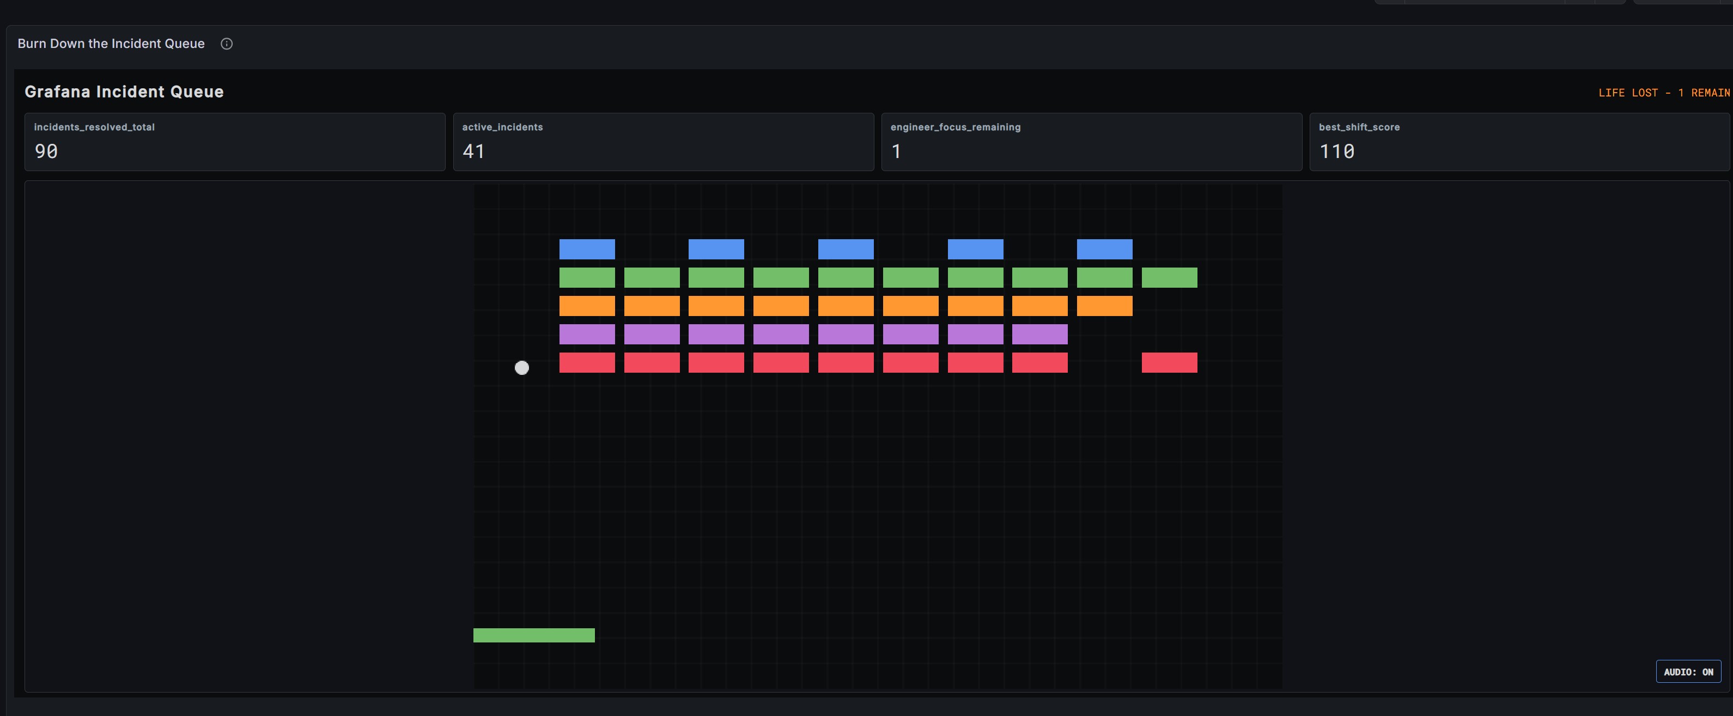Screen dimensions: 1733x716
Task: Click the engineer_focus_remaining value 1
Action: pos(896,151)
